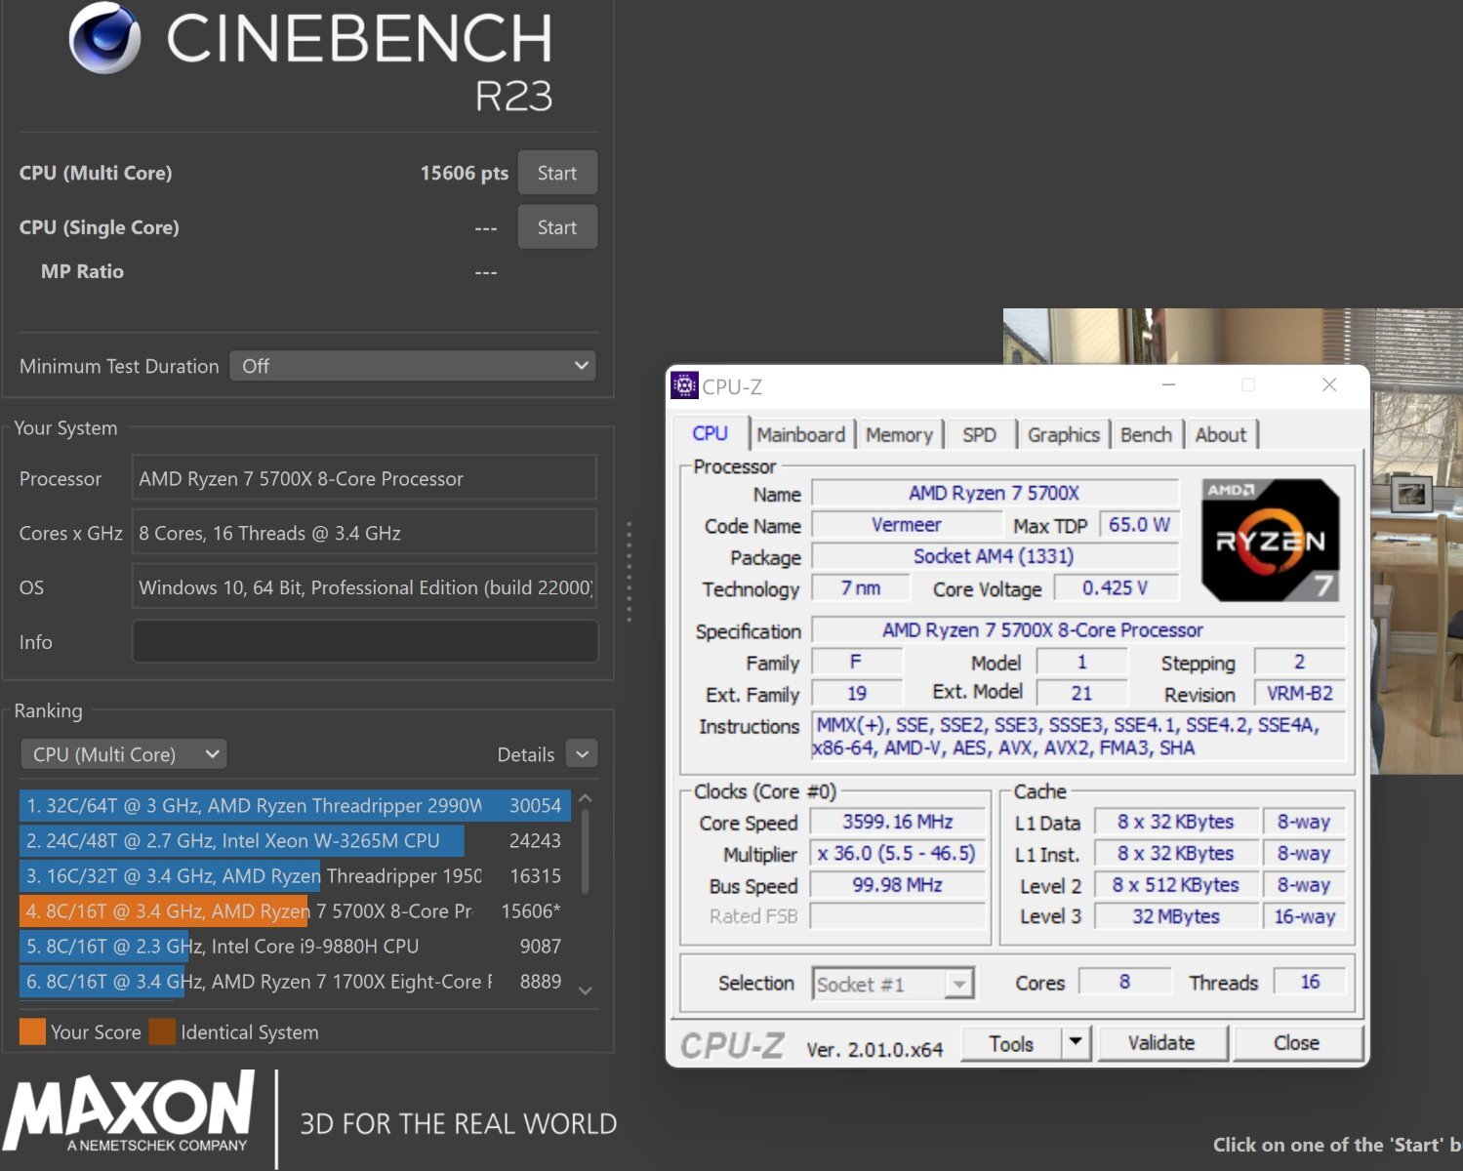Click the Processor field in Your System
The width and height of the screenshot is (1463, 1171).
coord(364,478)
